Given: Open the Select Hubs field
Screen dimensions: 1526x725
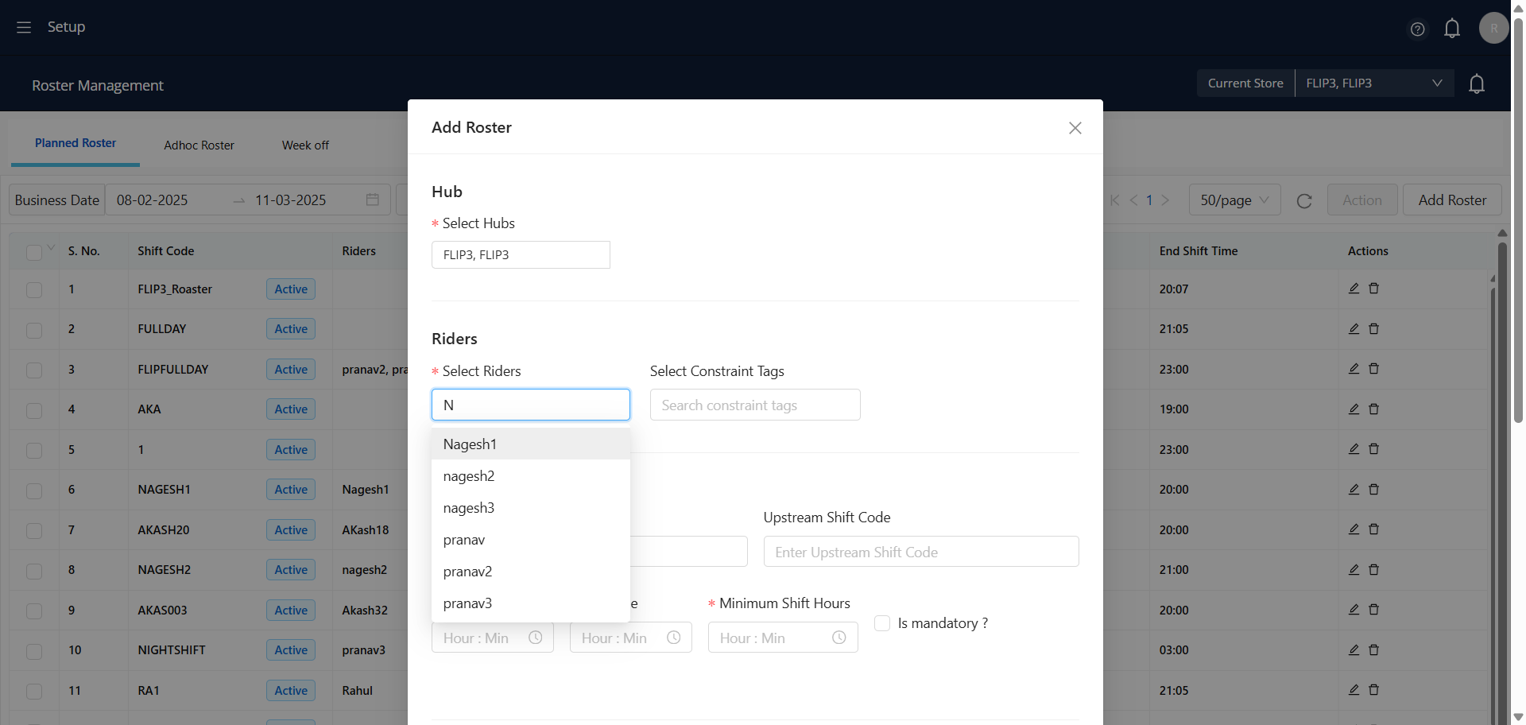Looking at the screenshot, I should [x=521, y=254].
